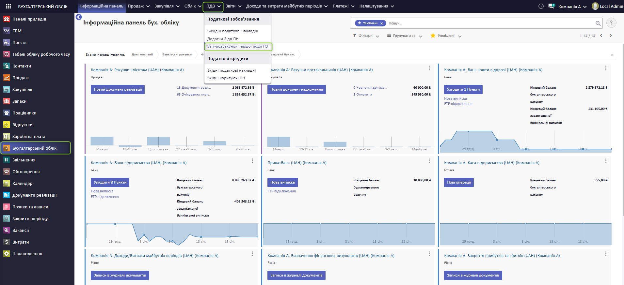Open Вакансії app in sidebar

[x=21, y=230]
